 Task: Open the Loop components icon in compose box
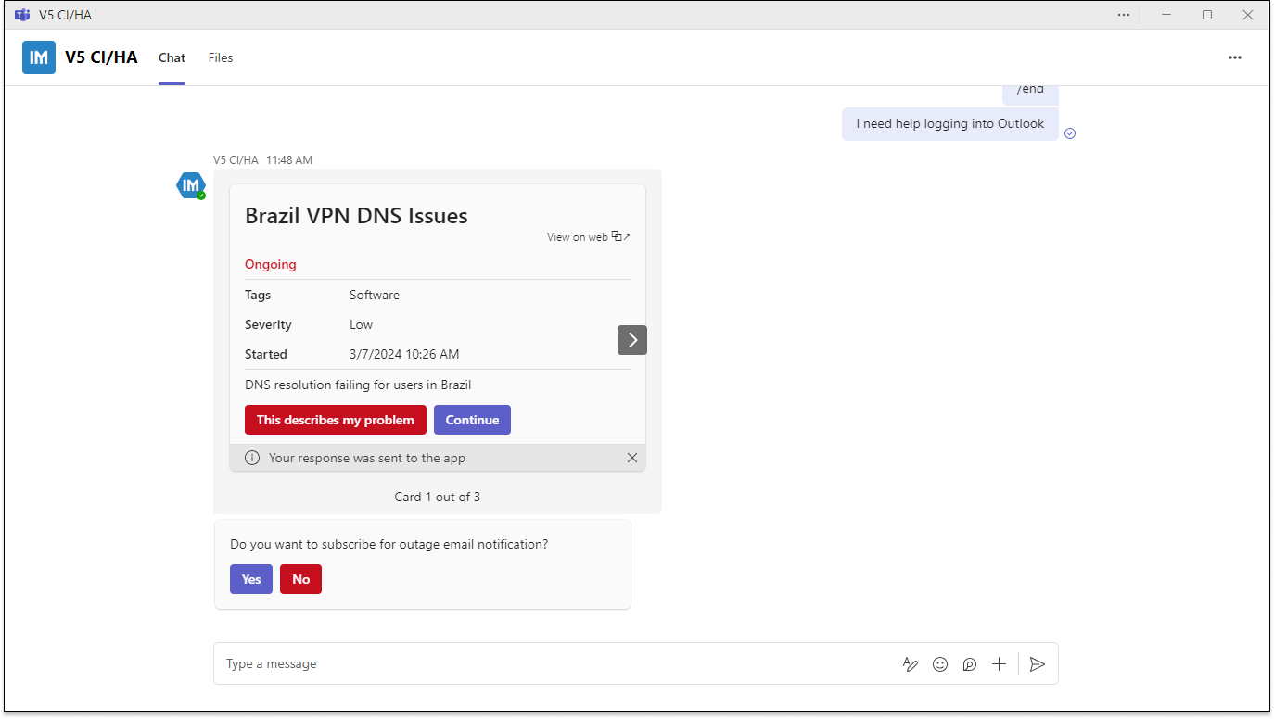(970, 664)
